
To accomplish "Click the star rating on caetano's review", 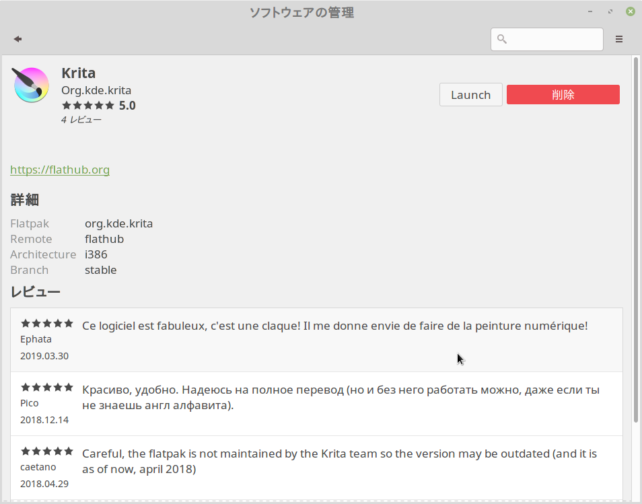I will (x=47, y=452).
